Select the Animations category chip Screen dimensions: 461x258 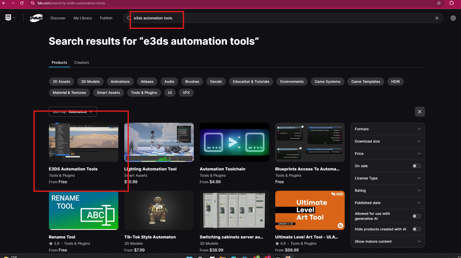click(120, 82)
